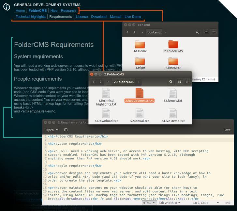Click line 1 h1 heading in editor
Screen dimensions: 237x211
pyautogui.click(x=78, y=137)
